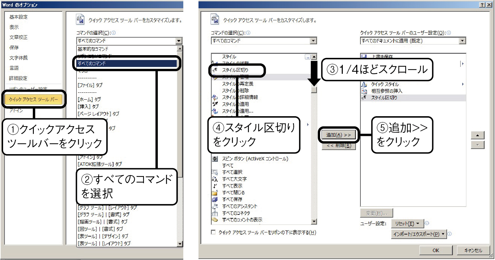Open the インポート/エクスポート dropdown button
This screenshot has width=495, height=260.
point(419,234)
